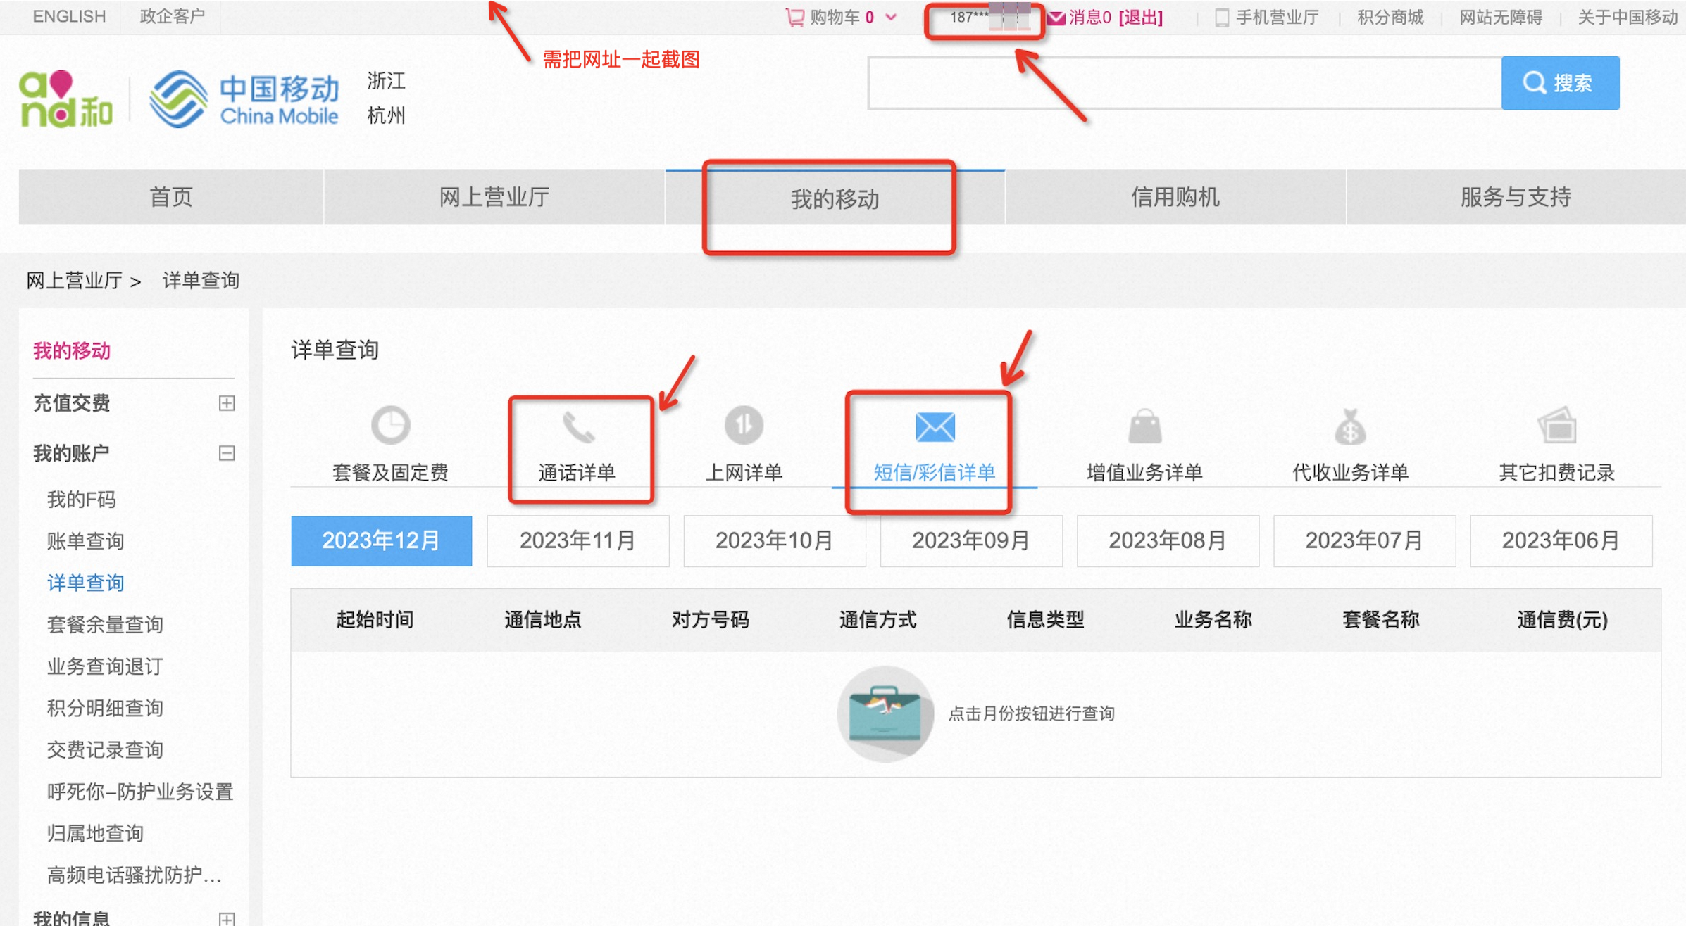Select the 2023年12月 month button
Image resolution: width=1686 pixels, height=926 pixels.
381,540
